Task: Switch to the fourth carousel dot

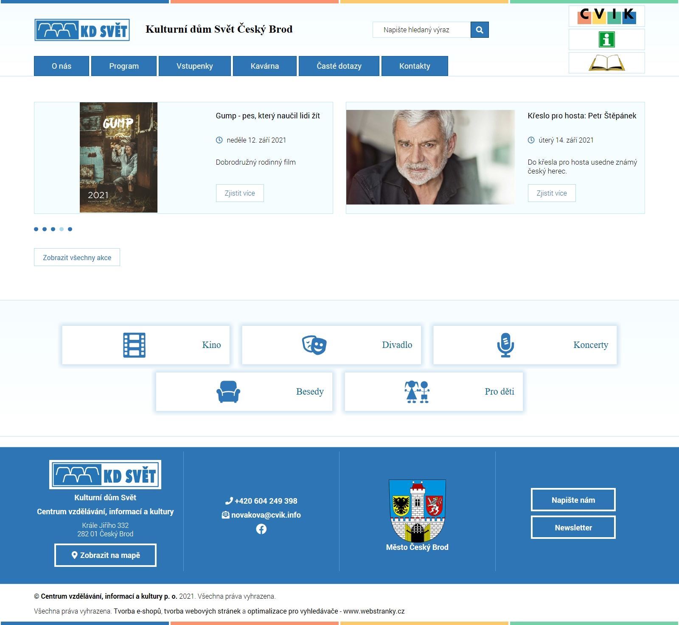Action: (x=62, y=229)
